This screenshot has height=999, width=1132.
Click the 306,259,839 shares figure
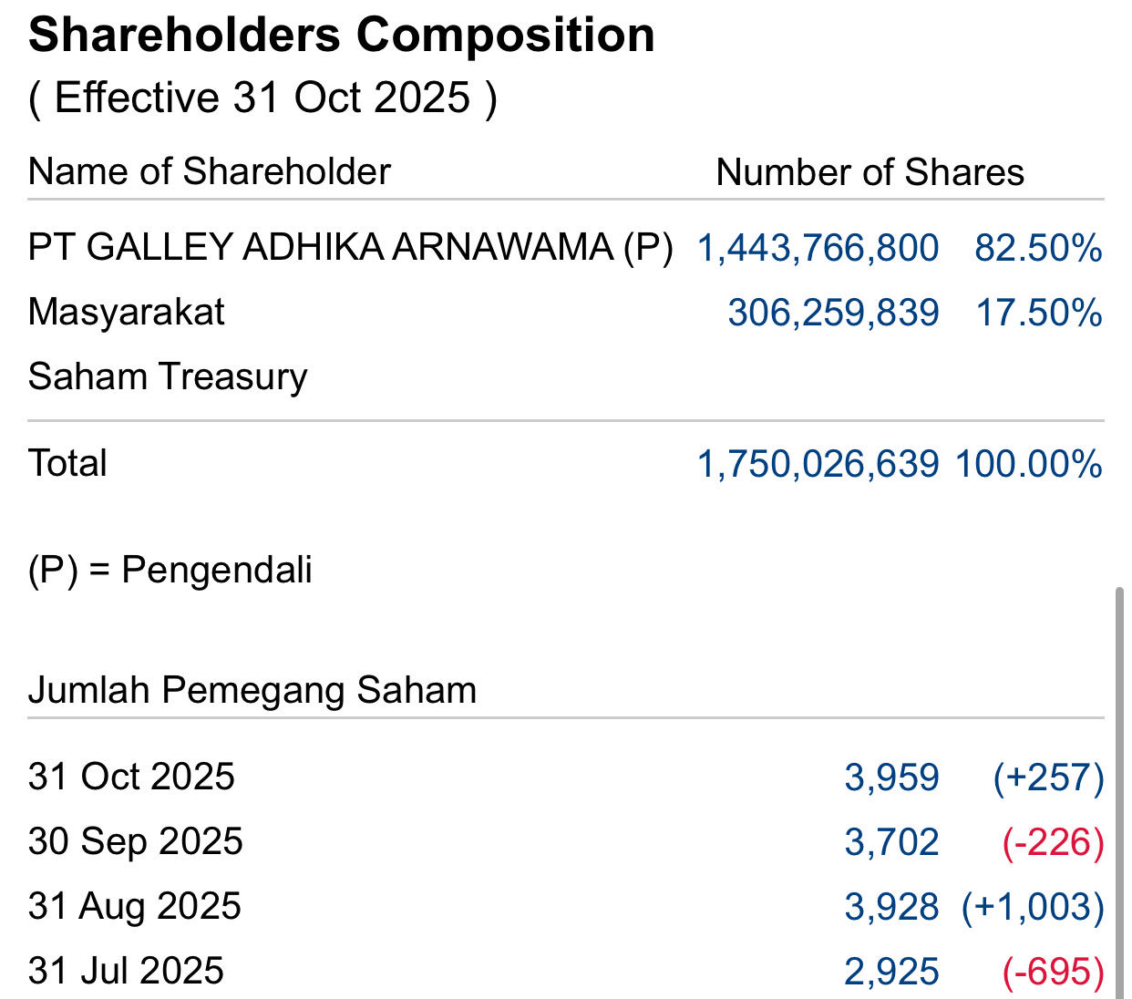[x=833, y=313]
